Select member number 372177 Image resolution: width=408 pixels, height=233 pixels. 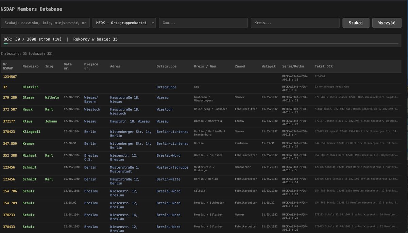coord(9,121)
